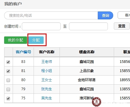The width and height of the screenshot is (130, 107).
Task: Click the 查询 search button
Action: point(106,15)
